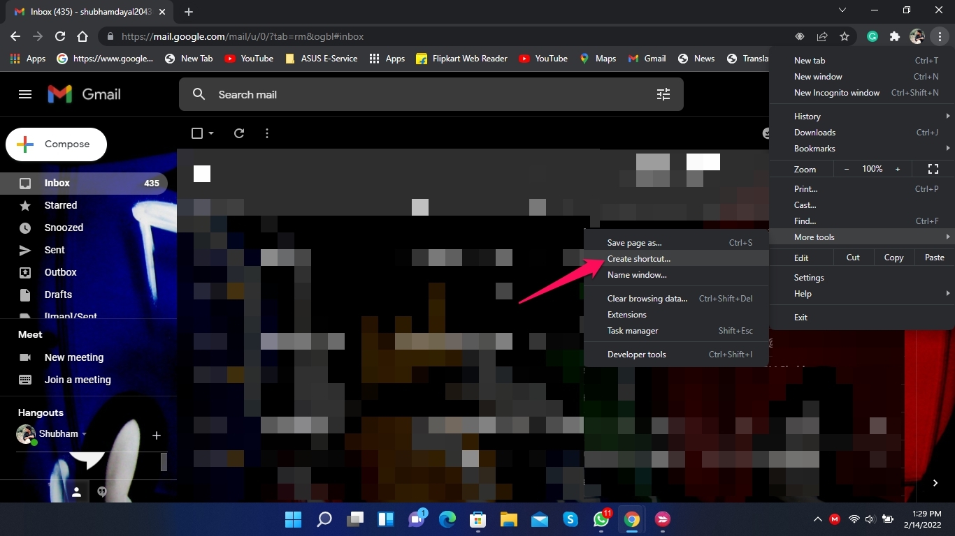
Task: Open the More three-dot menu above inbox
Action: pyautogui.click(x=267, y=133)
